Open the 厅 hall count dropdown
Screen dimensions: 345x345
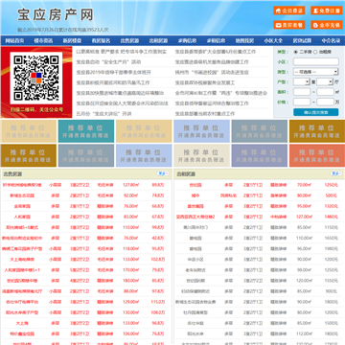tap(325, 82)
